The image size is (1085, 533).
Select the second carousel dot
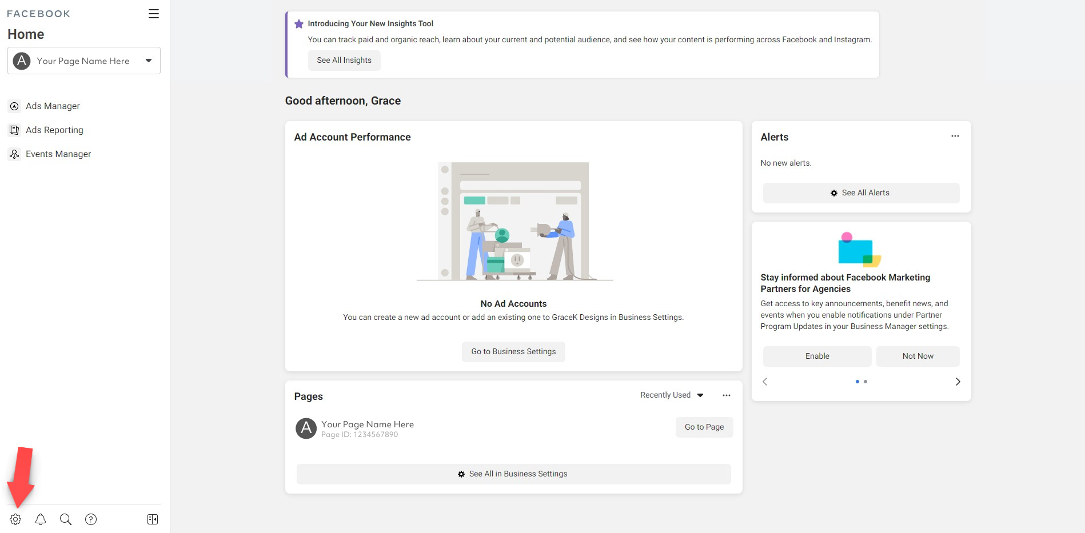click(865, 382)
